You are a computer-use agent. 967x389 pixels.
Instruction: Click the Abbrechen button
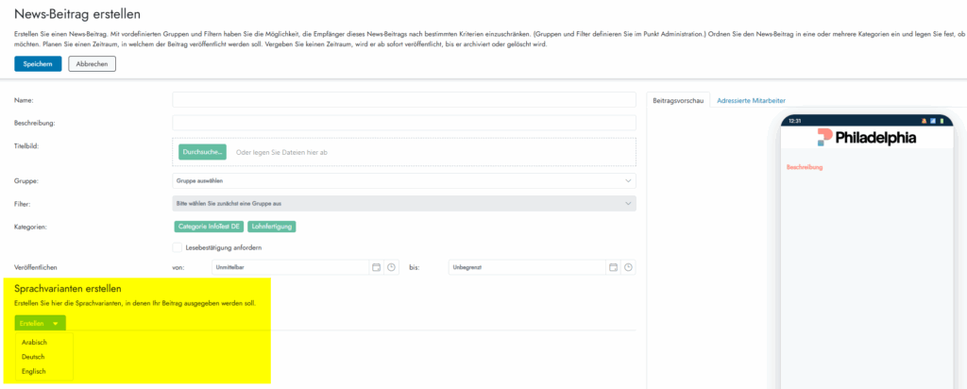coord(91,64)
